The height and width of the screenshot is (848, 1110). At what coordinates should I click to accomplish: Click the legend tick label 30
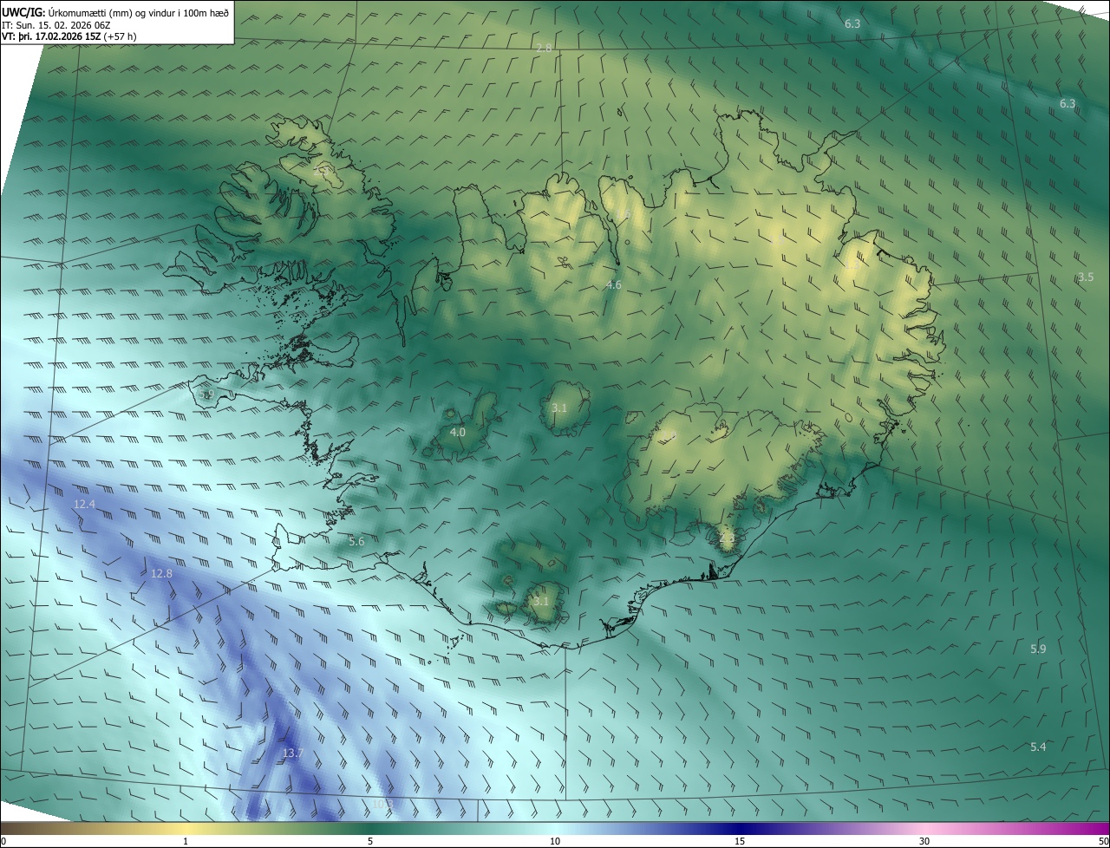click(924, 841)
